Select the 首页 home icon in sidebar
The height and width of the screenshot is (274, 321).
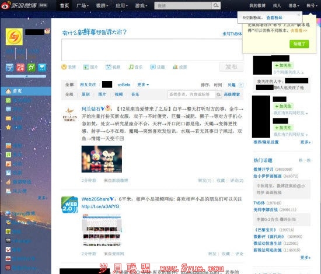click(8, 91)
